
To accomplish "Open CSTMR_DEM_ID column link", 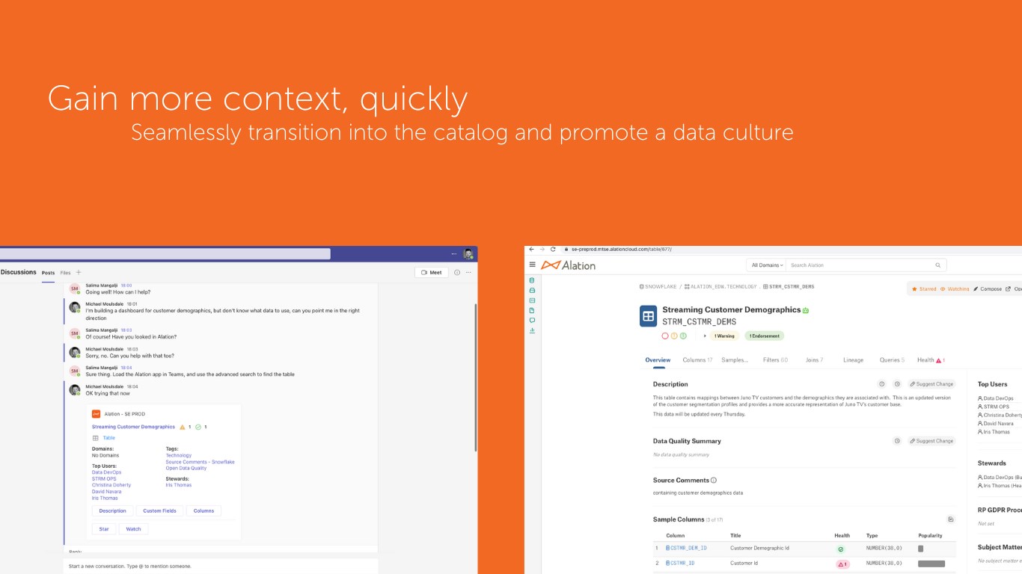I will tap(688, 549).
